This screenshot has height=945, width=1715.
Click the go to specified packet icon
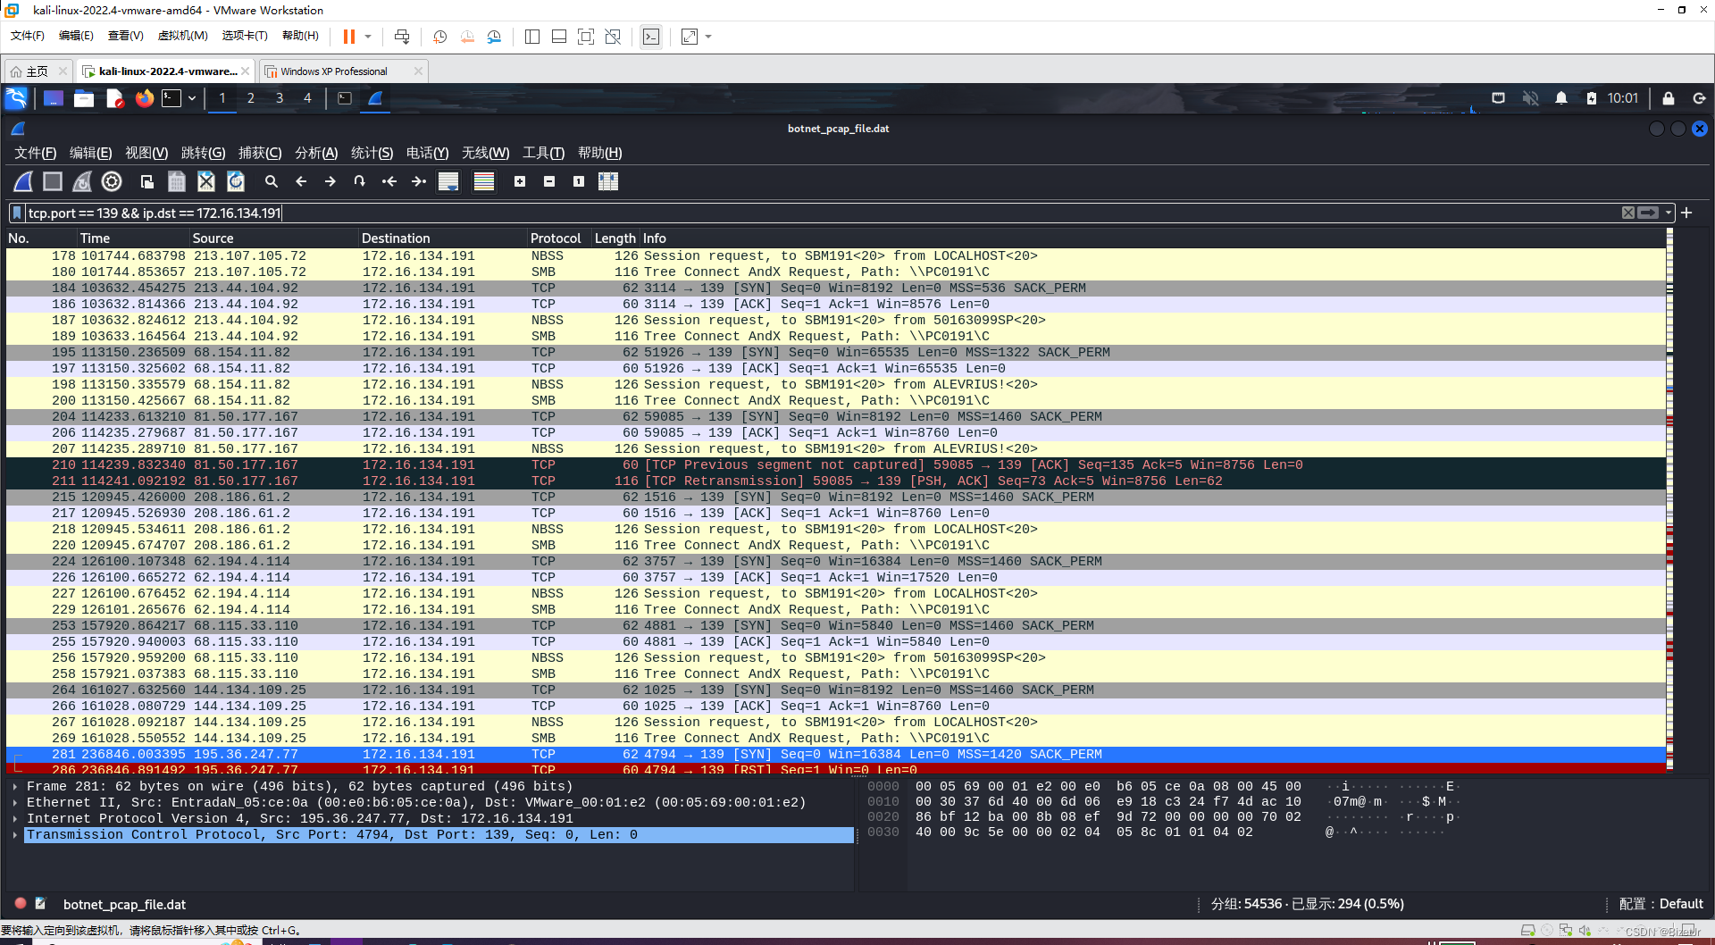[360, 181]
